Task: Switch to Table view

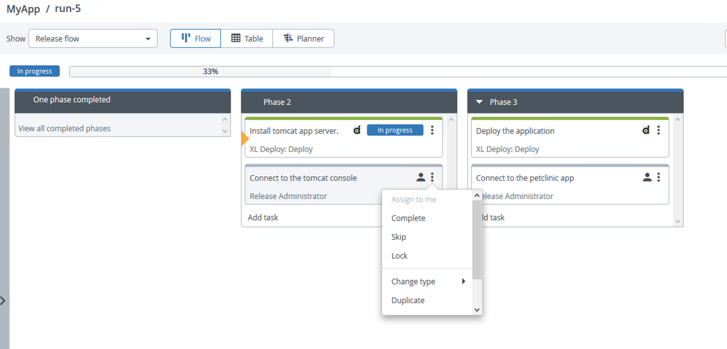Action: pos(247,39)
